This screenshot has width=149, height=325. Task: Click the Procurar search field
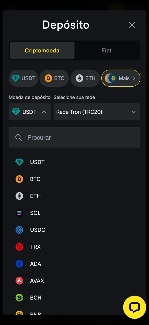click(74, 137)
